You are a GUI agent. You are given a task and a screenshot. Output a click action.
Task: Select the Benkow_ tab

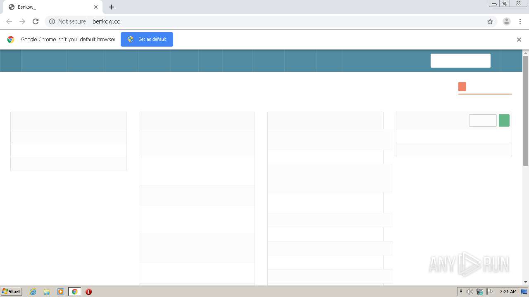pyautogui.click(x=53, y=7)
